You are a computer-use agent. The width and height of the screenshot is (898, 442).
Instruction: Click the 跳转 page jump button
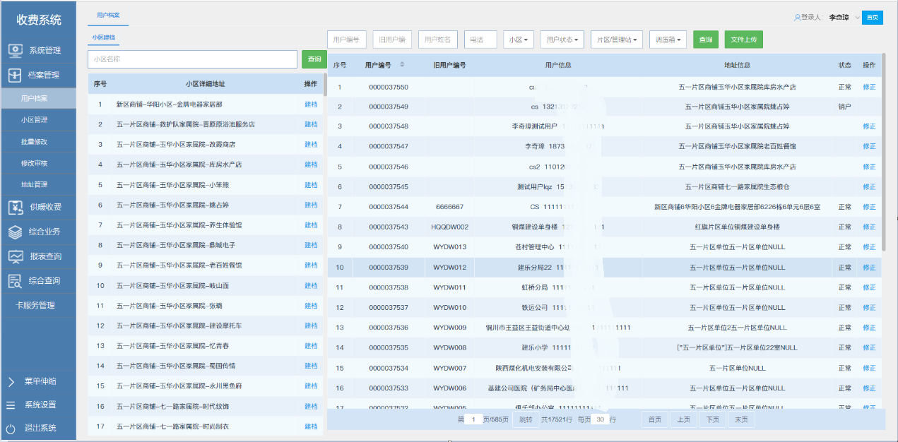coord(525,419)
